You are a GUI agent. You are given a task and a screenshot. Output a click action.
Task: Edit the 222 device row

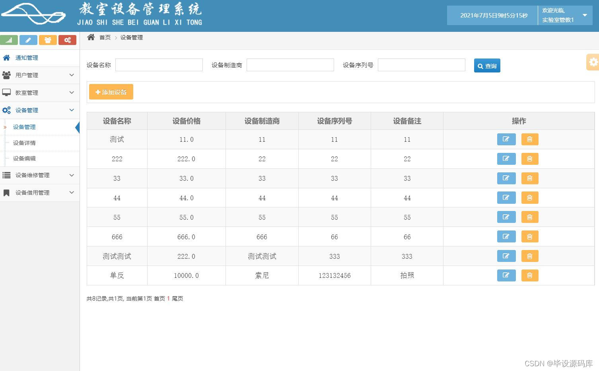point(506,159)
